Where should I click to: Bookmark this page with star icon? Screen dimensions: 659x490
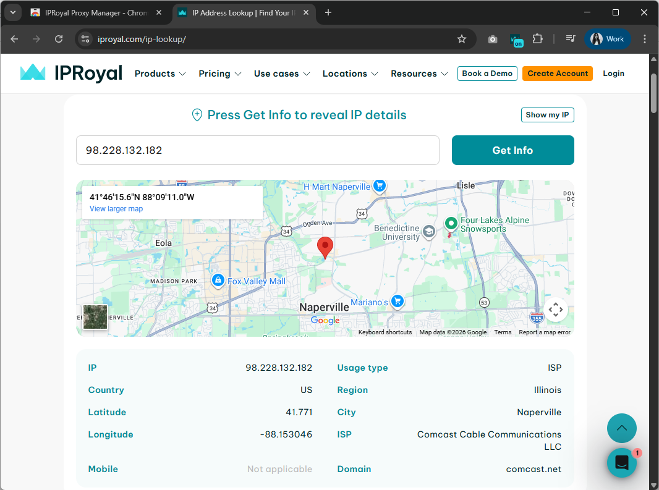pos(461,39)
